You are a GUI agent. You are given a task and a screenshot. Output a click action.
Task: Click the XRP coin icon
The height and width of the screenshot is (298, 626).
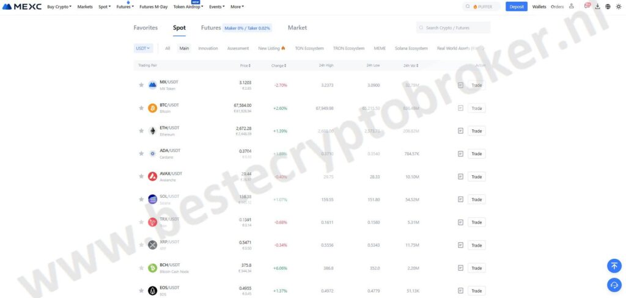pyautogui.click(x=152, y=245)
